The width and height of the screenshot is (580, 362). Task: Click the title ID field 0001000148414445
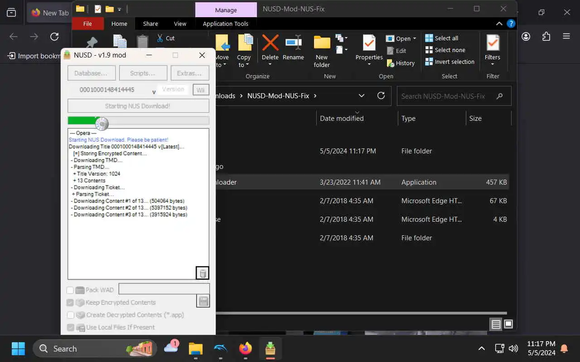click(107, 90)
